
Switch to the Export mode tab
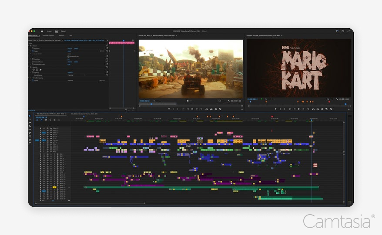(64, 31)
